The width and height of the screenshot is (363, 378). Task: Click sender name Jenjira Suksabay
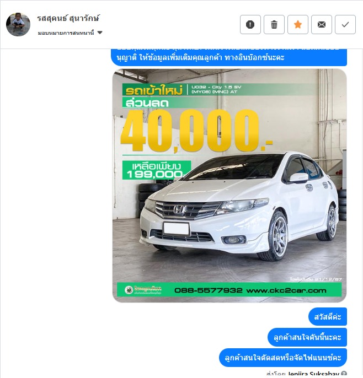313,374
